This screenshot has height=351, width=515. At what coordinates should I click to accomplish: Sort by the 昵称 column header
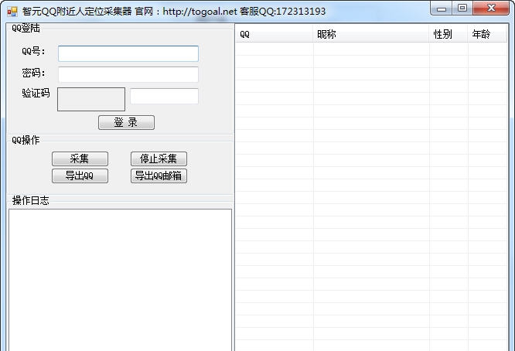371,34
